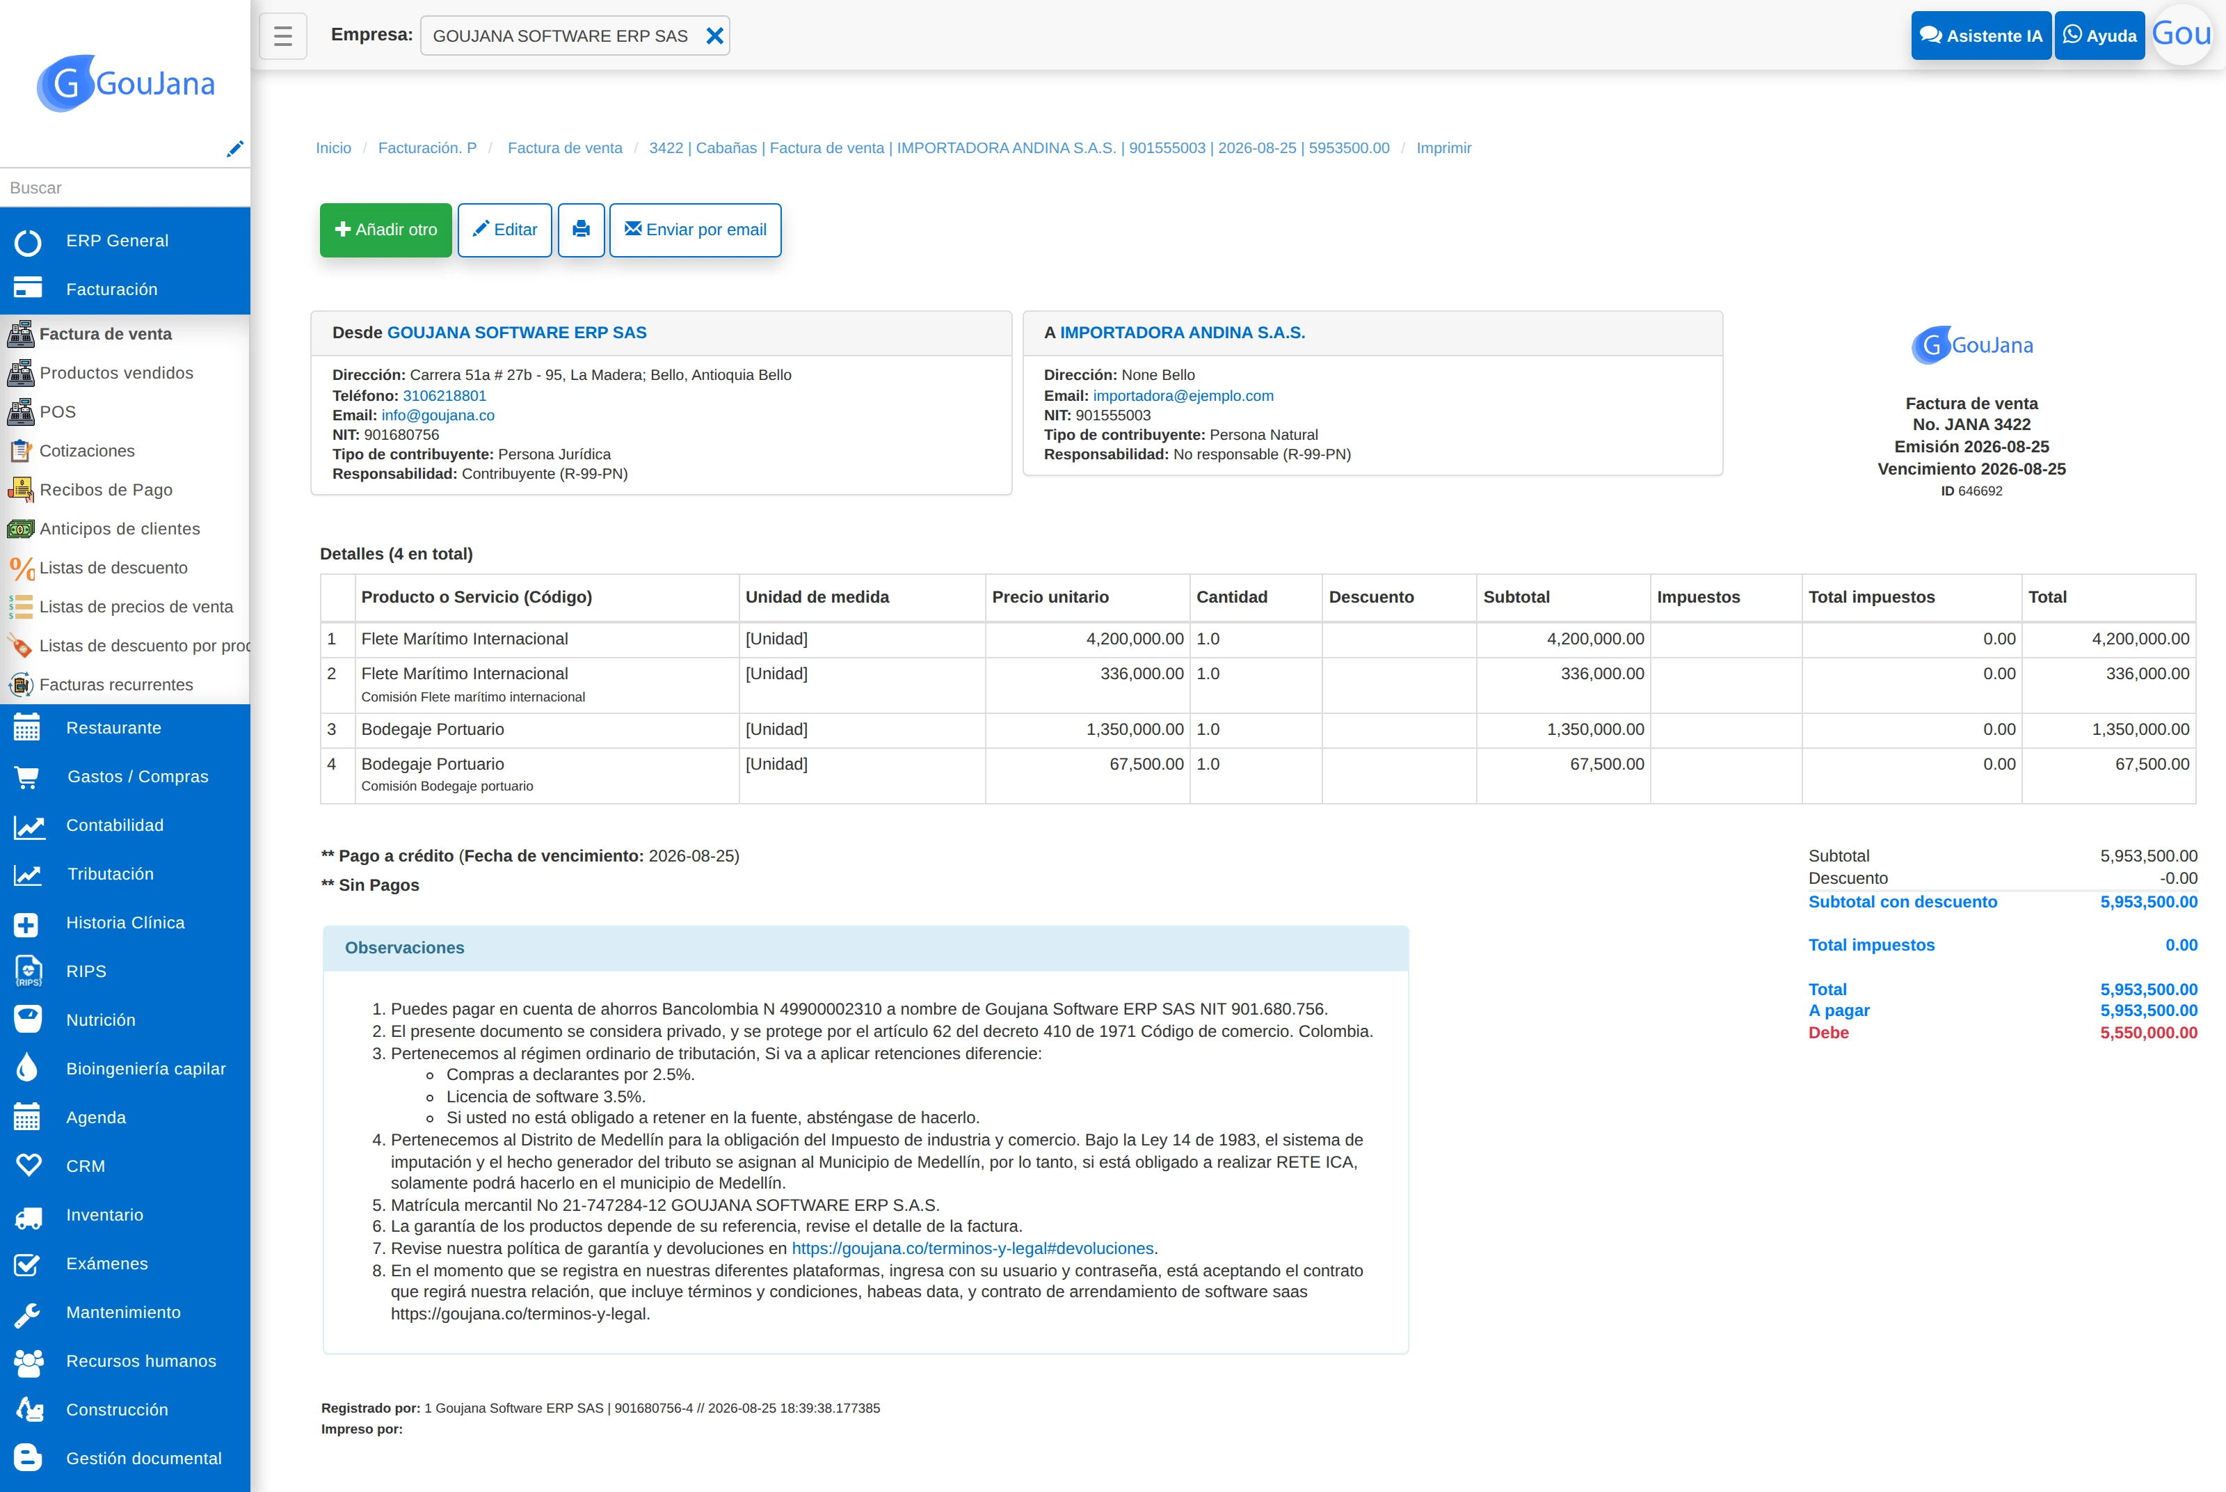The width and height of the screenshot is (2226, 1492).
Task: Click the Observaciones panel heading
Action: pyautogui.click(x=404, y=949)
